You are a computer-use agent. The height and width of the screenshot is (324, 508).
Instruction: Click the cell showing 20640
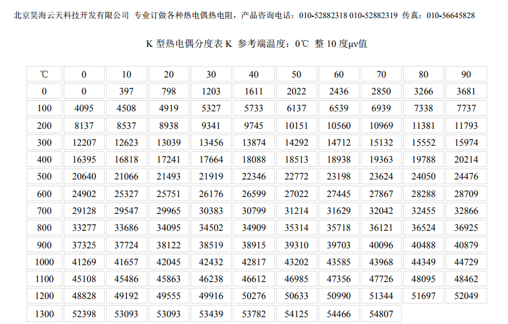click(84, 176)
